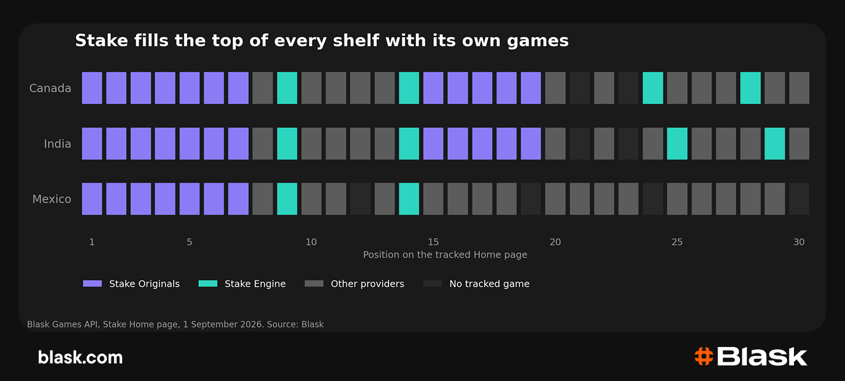Open the blask.com link
This screenshot has height=381, width=845.
80,357
